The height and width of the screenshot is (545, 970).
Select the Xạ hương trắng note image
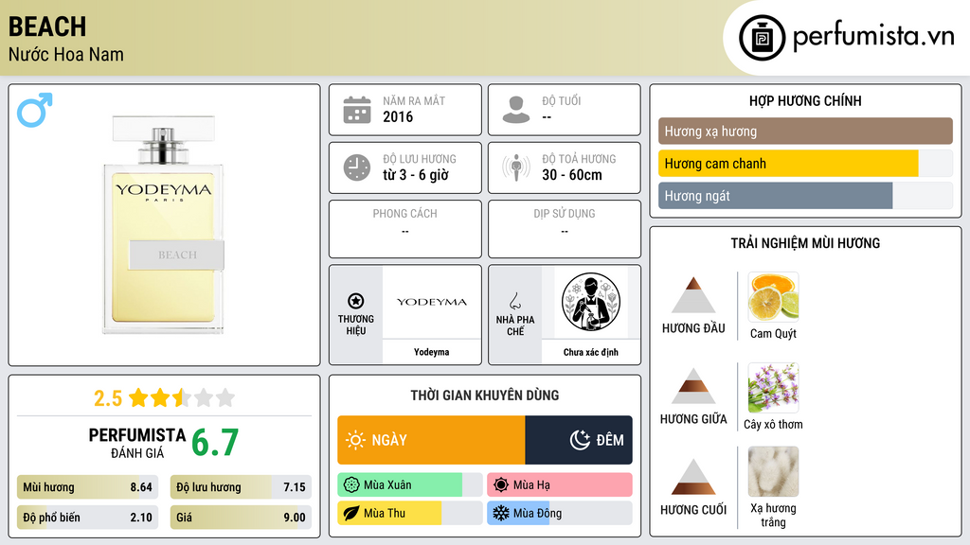click(x=773, y=472)
